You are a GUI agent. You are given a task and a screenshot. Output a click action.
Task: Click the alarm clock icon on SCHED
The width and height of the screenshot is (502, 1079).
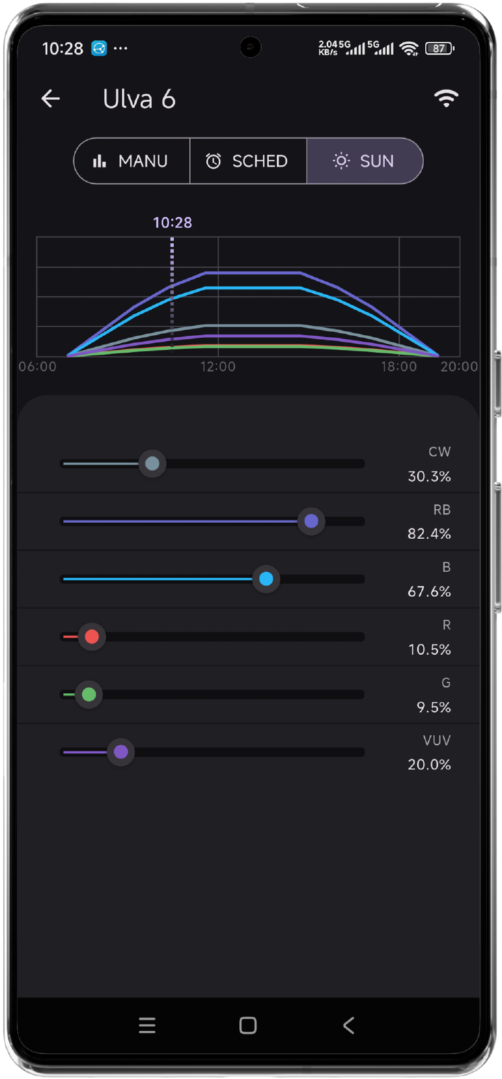(214, 161)
